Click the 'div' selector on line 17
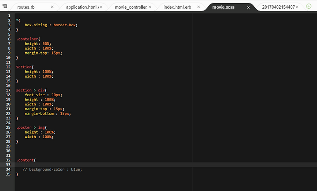 pos(41,90)
